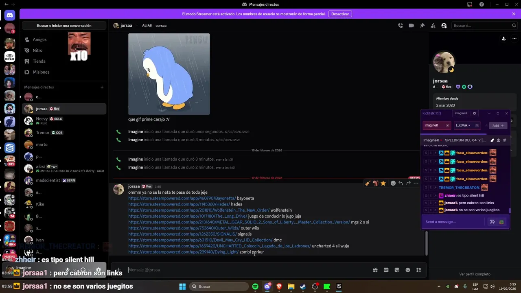The height and width of the screenshot is (293, 521).
Task: Open the sticker picker
Action: coord(397,270)
